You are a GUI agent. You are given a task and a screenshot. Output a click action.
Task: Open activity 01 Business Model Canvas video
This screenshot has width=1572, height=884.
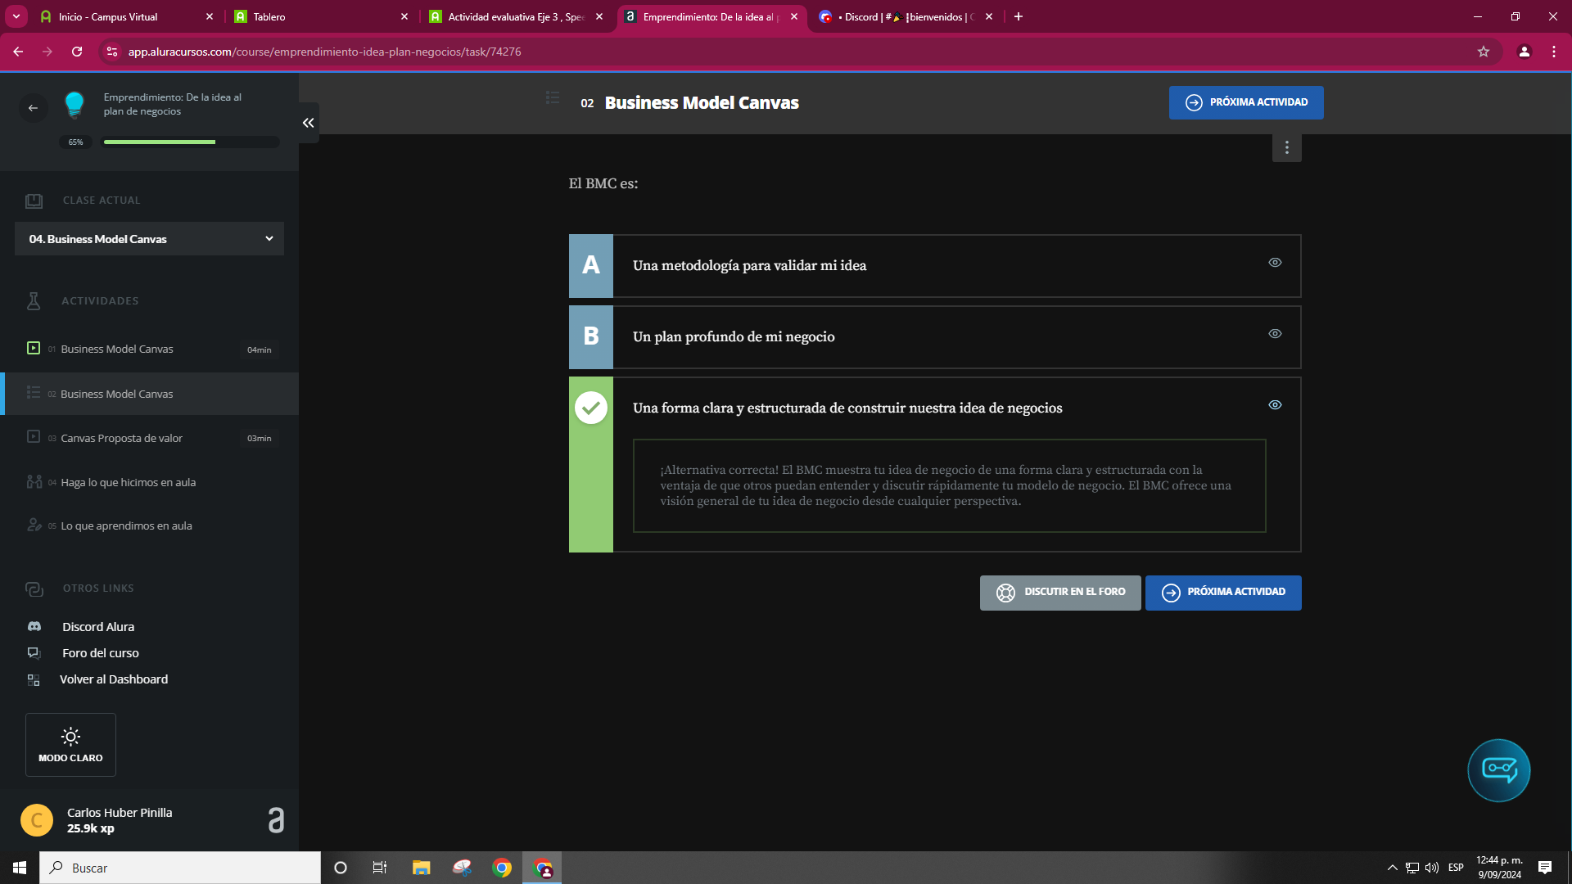click(151, 349)
